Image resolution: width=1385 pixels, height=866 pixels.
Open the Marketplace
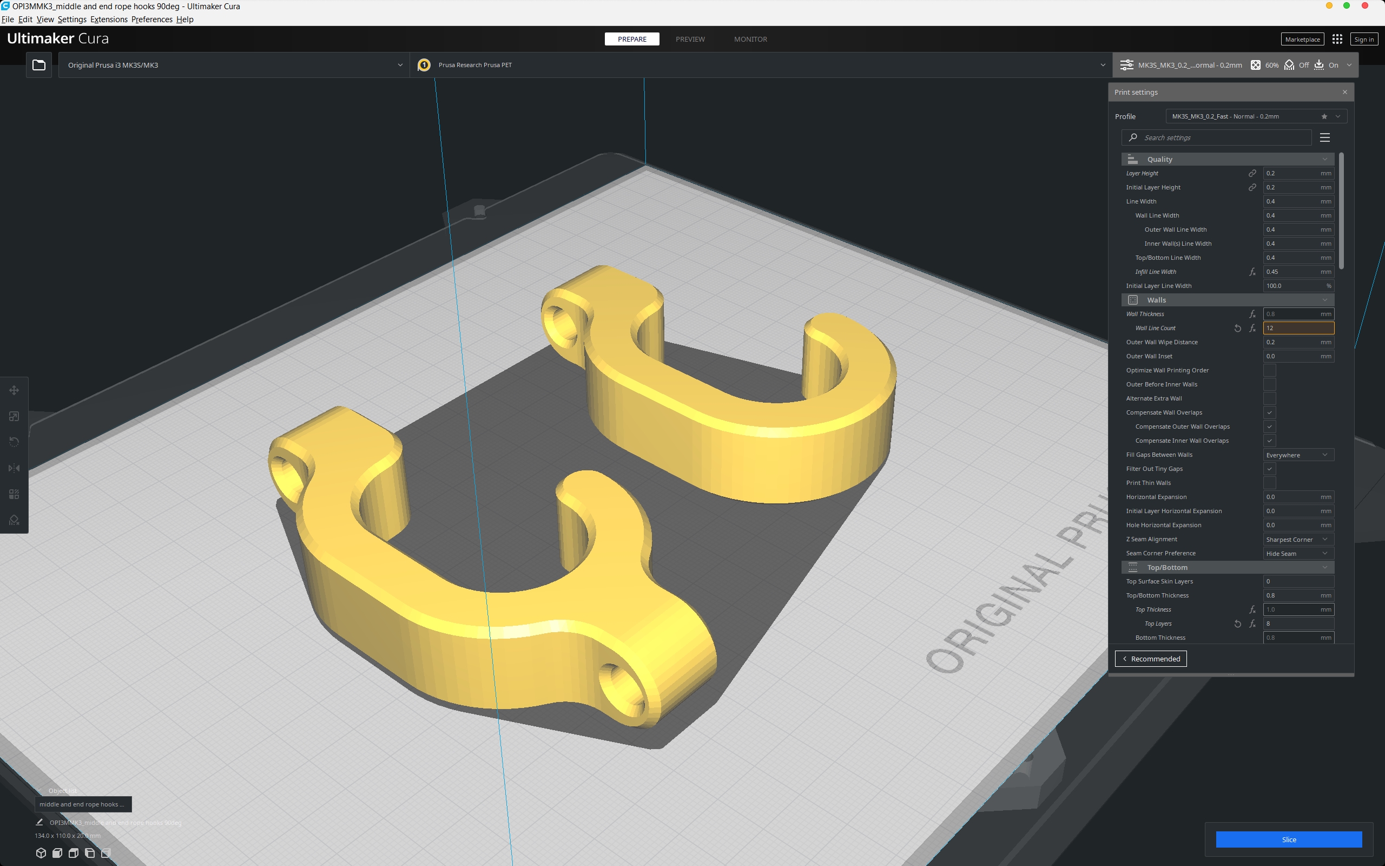1303,38
